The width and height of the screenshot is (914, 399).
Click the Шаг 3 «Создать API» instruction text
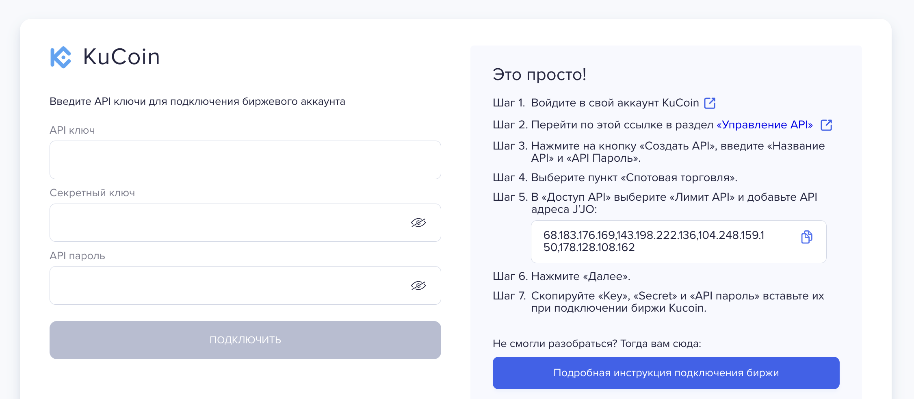coord(678,152)
